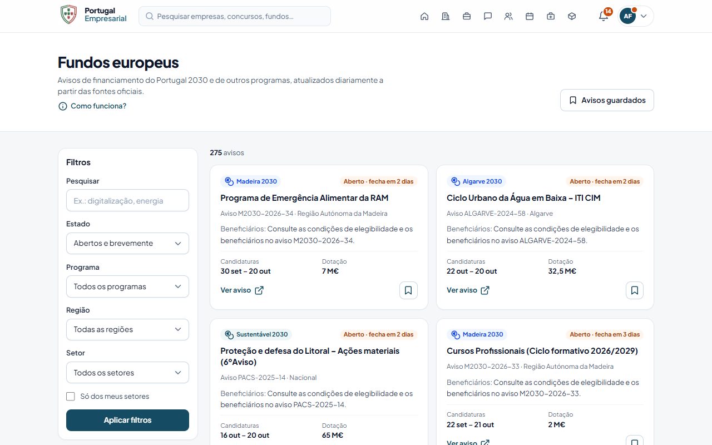Open Avisos guardados
The width and height of the screenshot is (712, 445).
point(607,100)
